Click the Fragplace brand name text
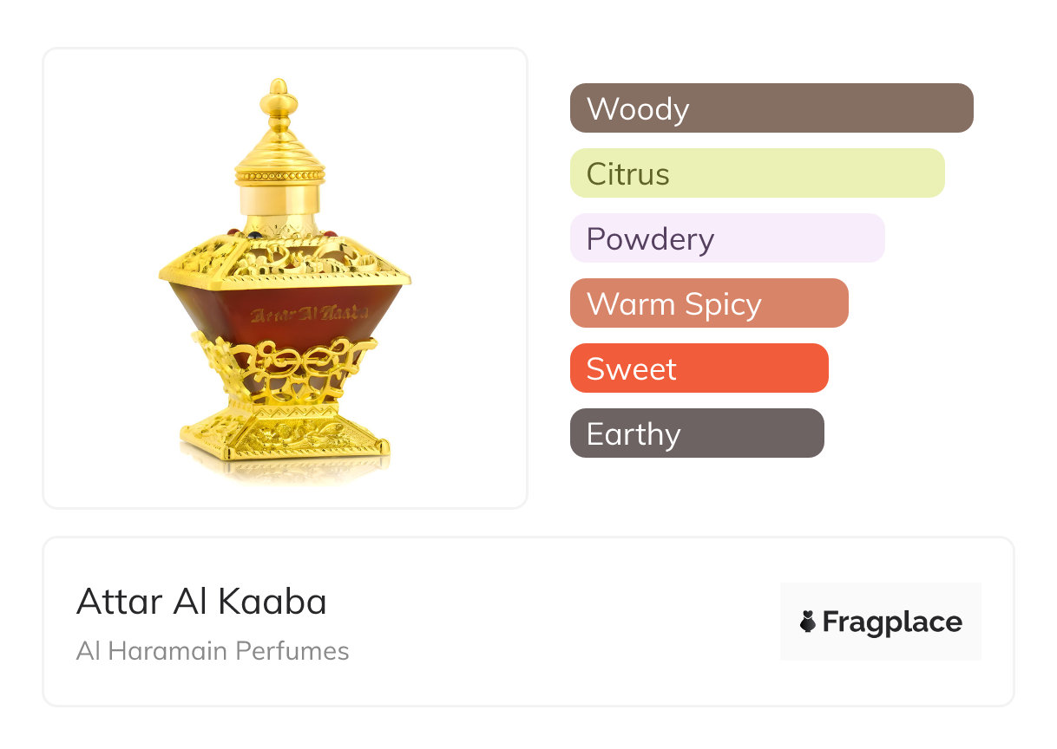This screenshot has width=1057, height=749. click(892, 622)
